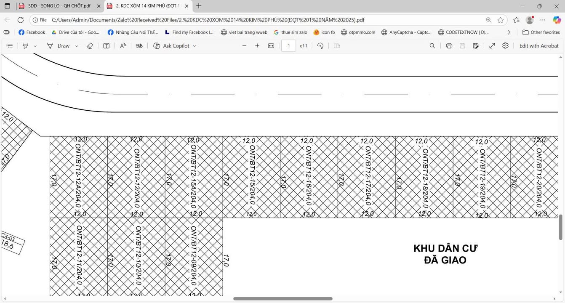Screen dimensions: 565x303
Task: Open the Ask Copilot dropdown arrow
Action: [195, 46]
